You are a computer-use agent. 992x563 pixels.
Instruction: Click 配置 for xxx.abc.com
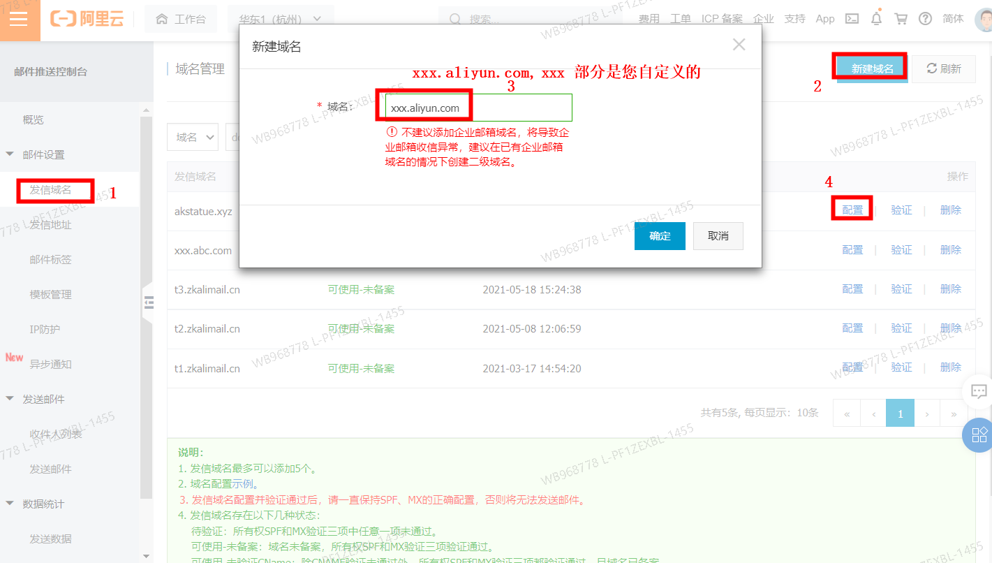coord(852,250)
